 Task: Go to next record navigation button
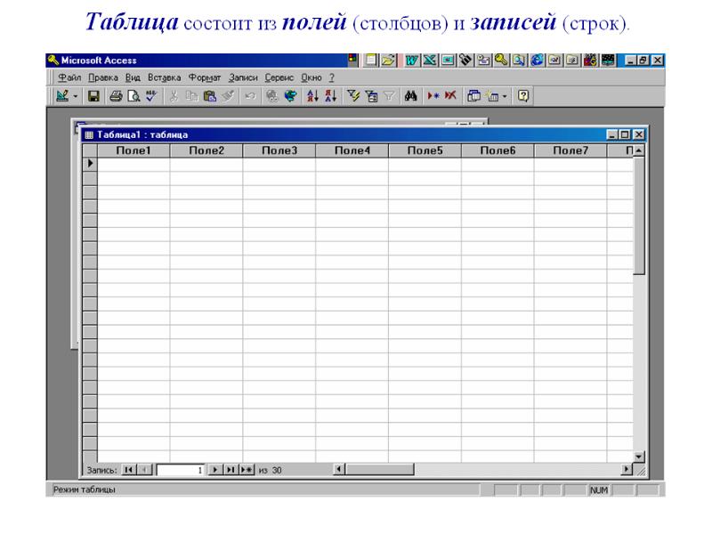(x=214, y=469)
